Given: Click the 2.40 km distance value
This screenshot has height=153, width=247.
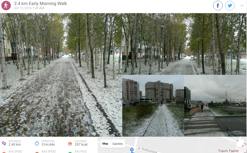Looking at the screenshot, I should tap(15, 145).
